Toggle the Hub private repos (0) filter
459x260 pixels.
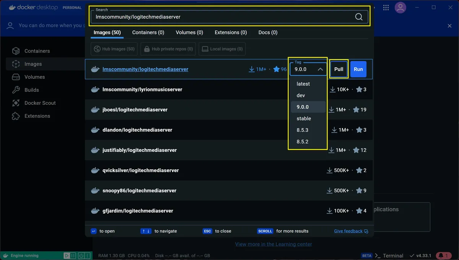(168, 49)
